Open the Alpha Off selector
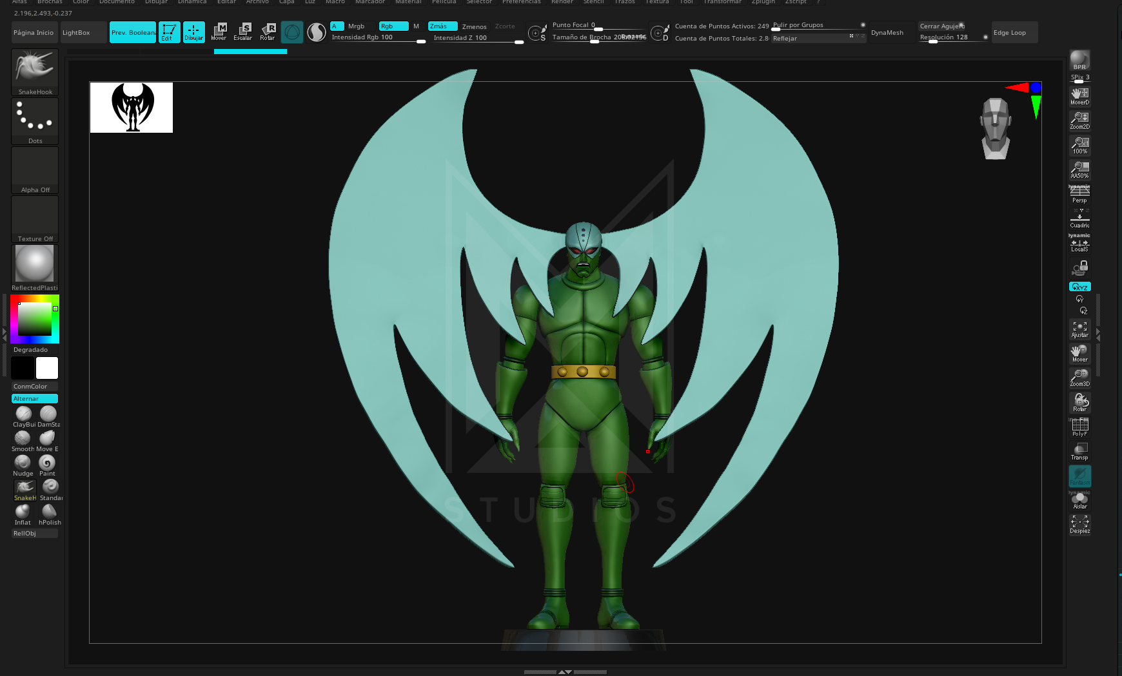 pos(35,170)
